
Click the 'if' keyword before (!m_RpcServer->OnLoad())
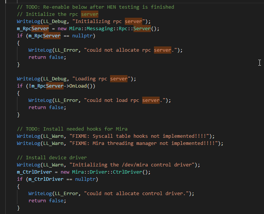[x=20, y=86]
